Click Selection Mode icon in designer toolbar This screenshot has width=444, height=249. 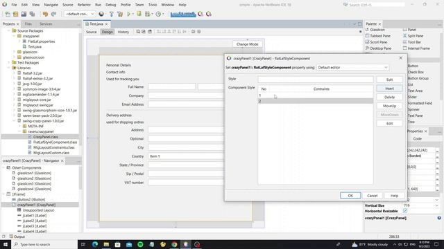(138, 32)
